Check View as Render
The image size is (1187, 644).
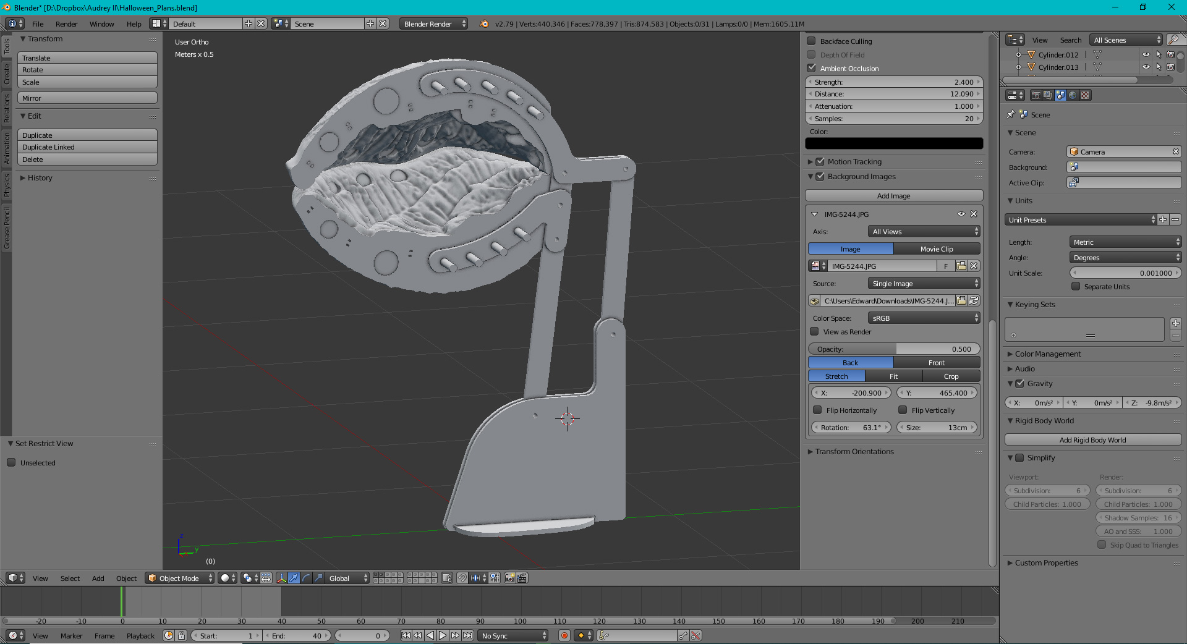pos(815,332)
